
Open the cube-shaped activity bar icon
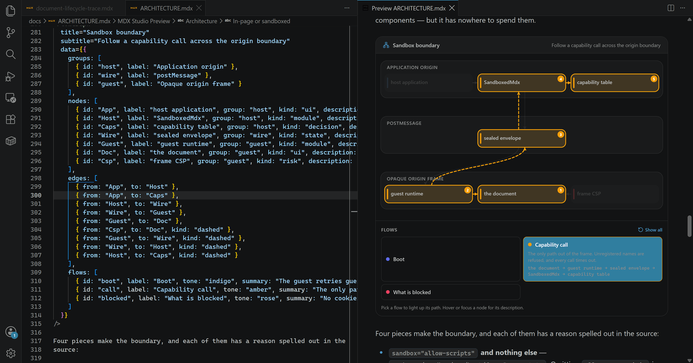tap(10, 141)
